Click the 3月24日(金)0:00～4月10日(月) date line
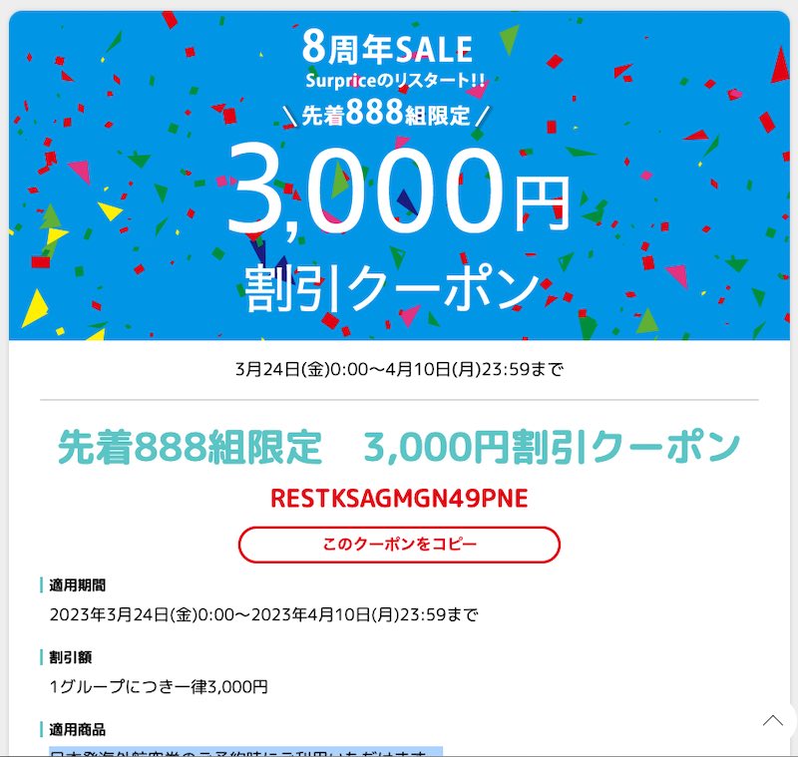Viewport: 798px width, 757px height. pos(399,369)
